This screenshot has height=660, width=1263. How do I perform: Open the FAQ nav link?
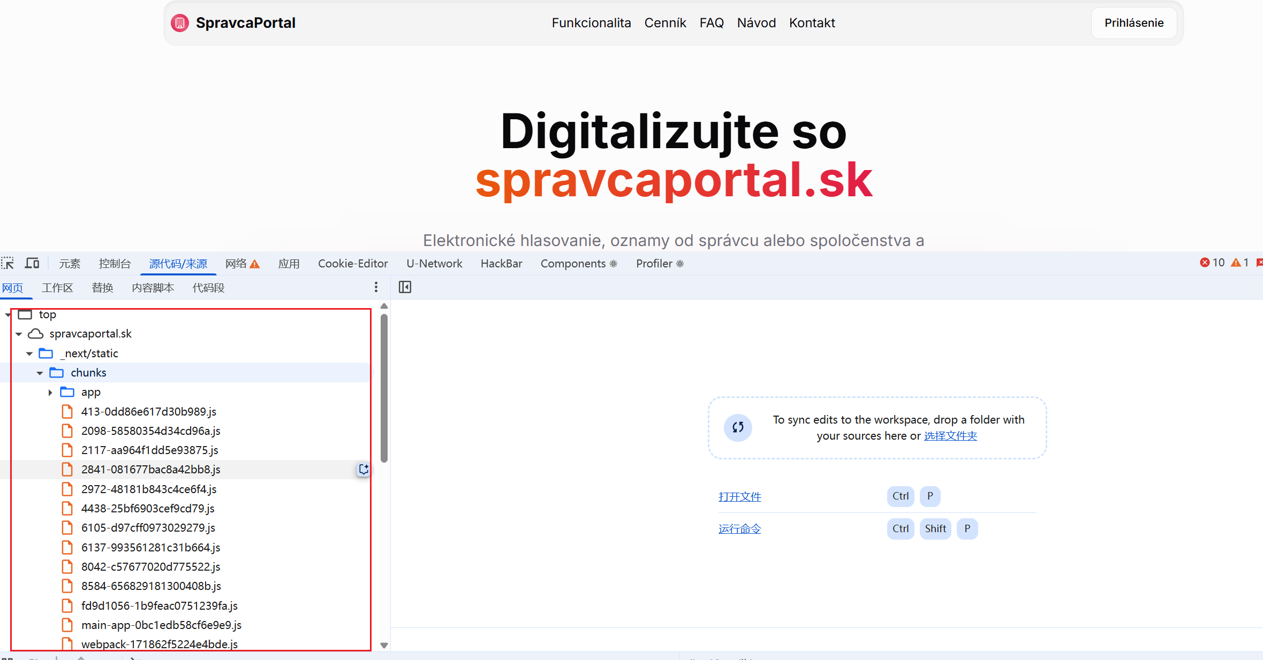point(712,23)
